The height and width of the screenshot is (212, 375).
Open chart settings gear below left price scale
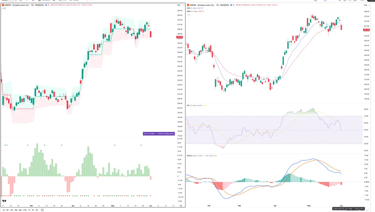(181, 206)
